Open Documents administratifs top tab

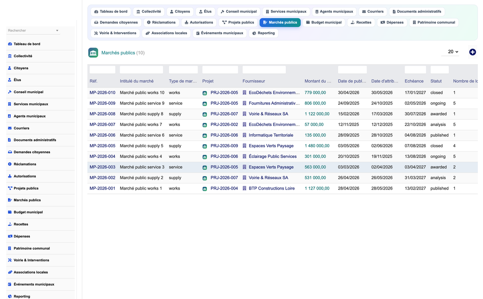tap(417, 12)
